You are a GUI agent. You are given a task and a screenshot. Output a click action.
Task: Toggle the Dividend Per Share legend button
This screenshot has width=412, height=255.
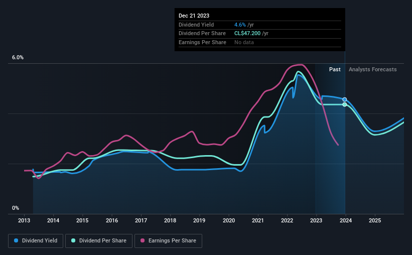99,241
